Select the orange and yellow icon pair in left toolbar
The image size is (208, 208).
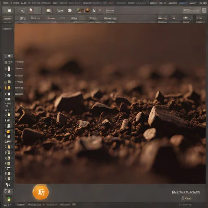pyautogui.click(x=8, y=88)
